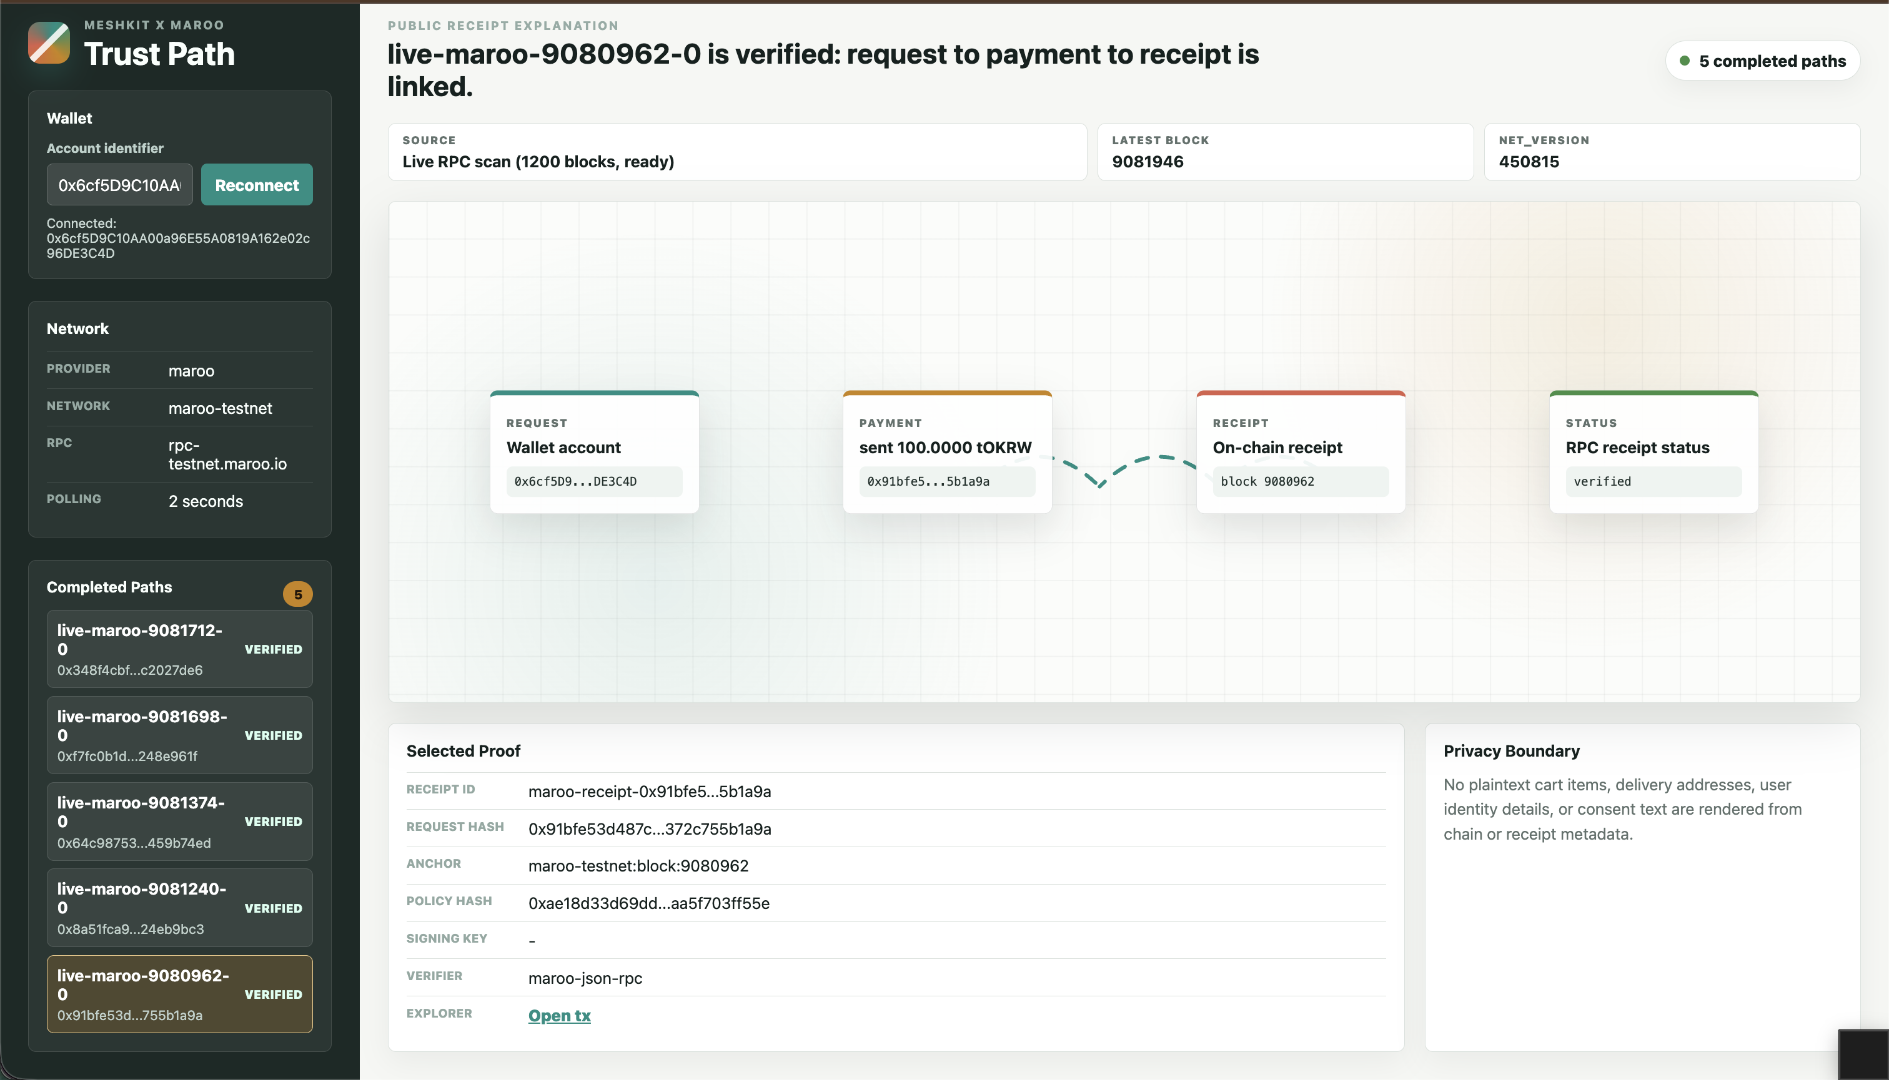The height and width of the screenshot is (1080, 1889).
Task: Click the Reconnect button
Action: [x=257, y=185]
